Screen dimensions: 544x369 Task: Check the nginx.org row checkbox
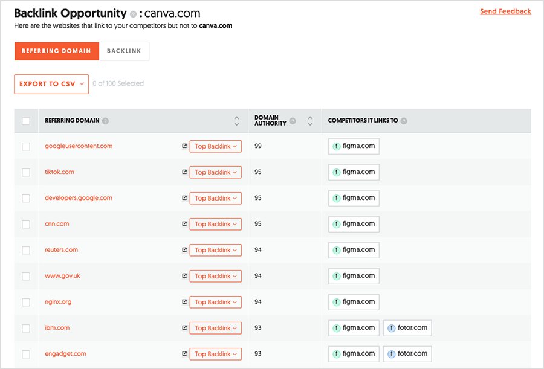(26, 303)
